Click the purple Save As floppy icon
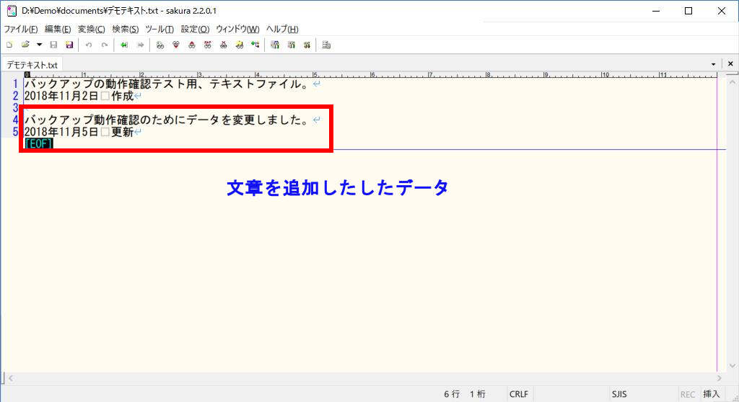Viewport: 739px width, 402px height. click(69, 45)
